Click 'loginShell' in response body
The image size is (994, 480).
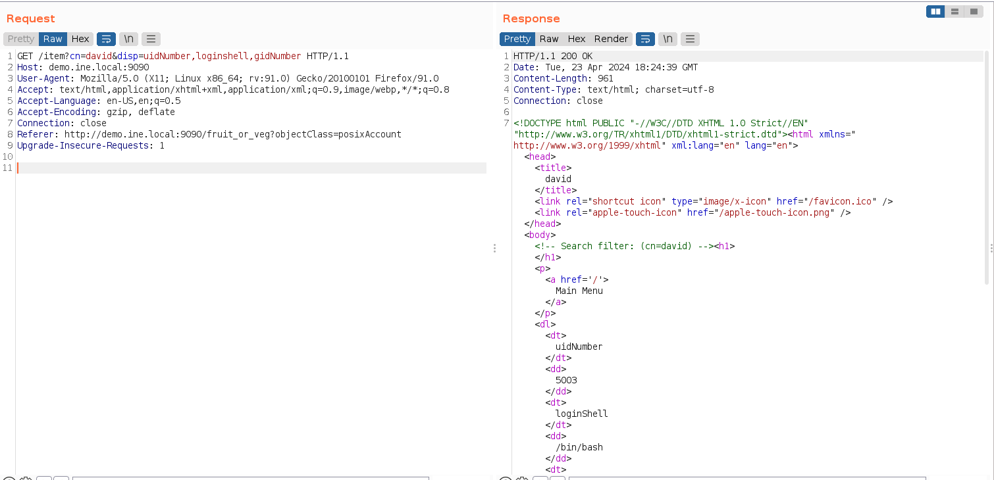(582, 414)
